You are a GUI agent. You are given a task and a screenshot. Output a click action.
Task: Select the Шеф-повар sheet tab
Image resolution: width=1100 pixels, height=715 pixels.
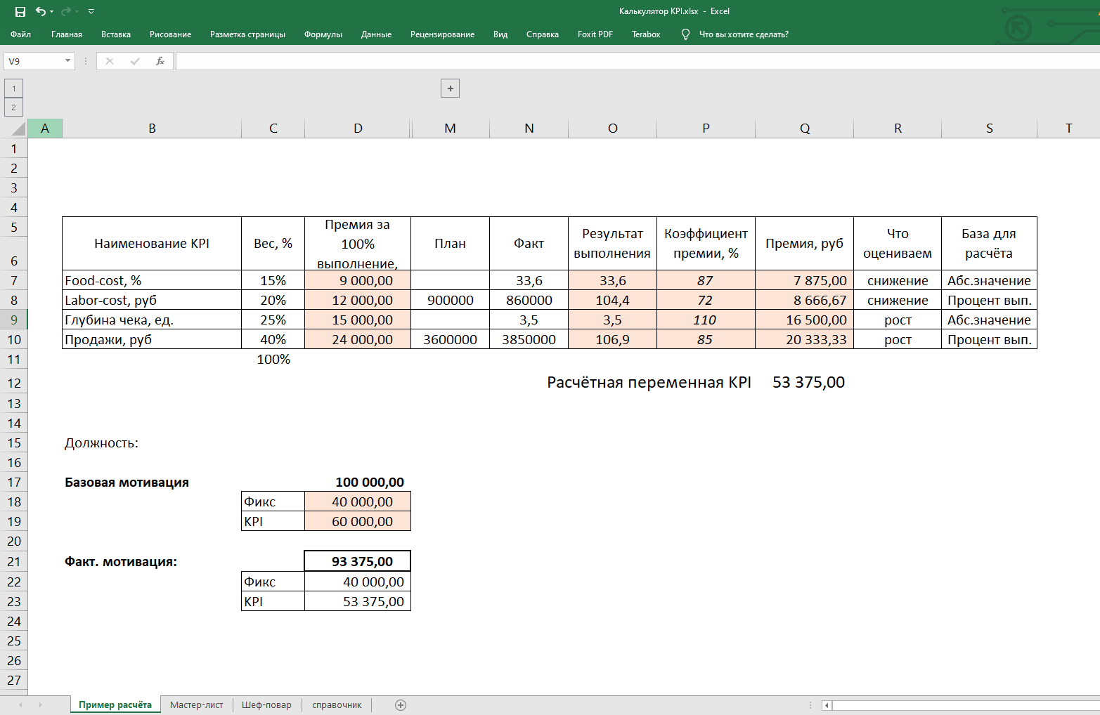tap(266, 705)
